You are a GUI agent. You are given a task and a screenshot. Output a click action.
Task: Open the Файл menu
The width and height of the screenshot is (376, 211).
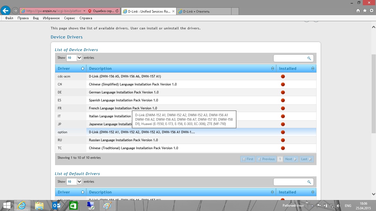pyautogui.click(x=9, y=18)
